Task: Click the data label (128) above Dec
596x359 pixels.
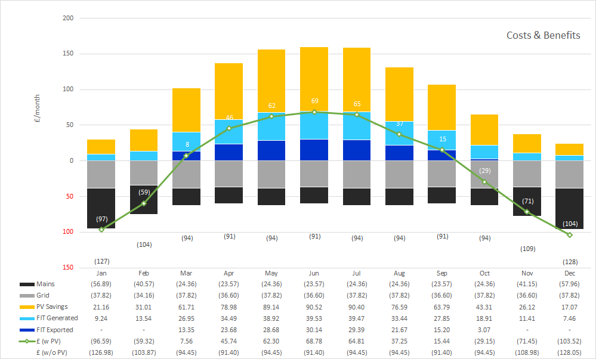Action: point(570,262)
